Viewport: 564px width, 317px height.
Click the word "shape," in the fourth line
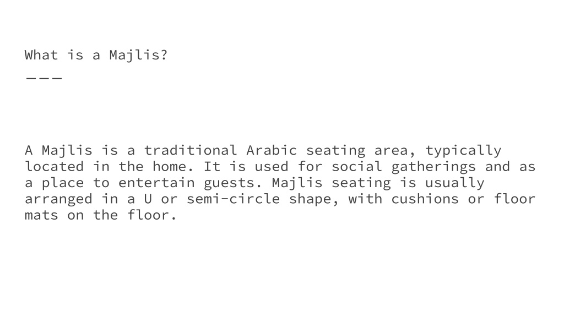click(x=314, y=199)
